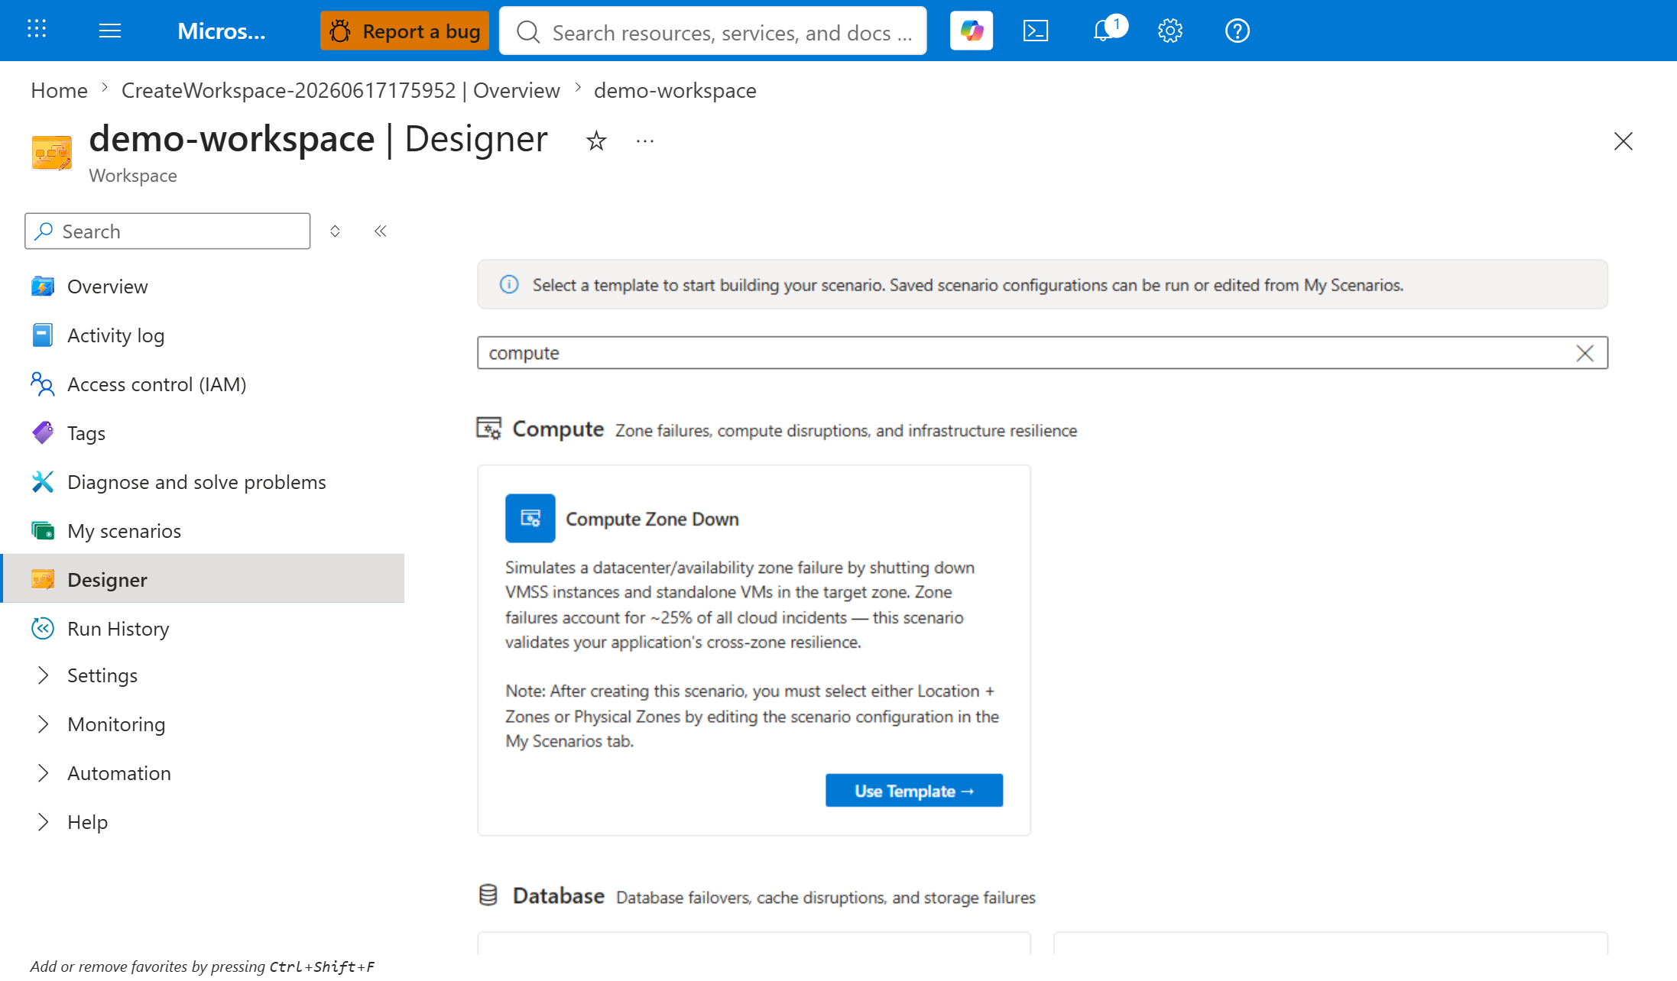The image size is (1677, 981).
Task: Collapse the sidebar with double chevron
Action: click(381, 231)
